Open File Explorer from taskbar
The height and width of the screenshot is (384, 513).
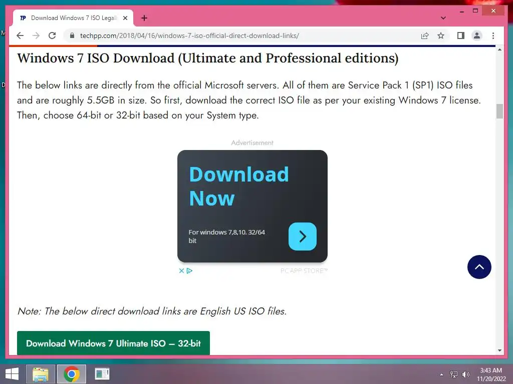point(41,374)
